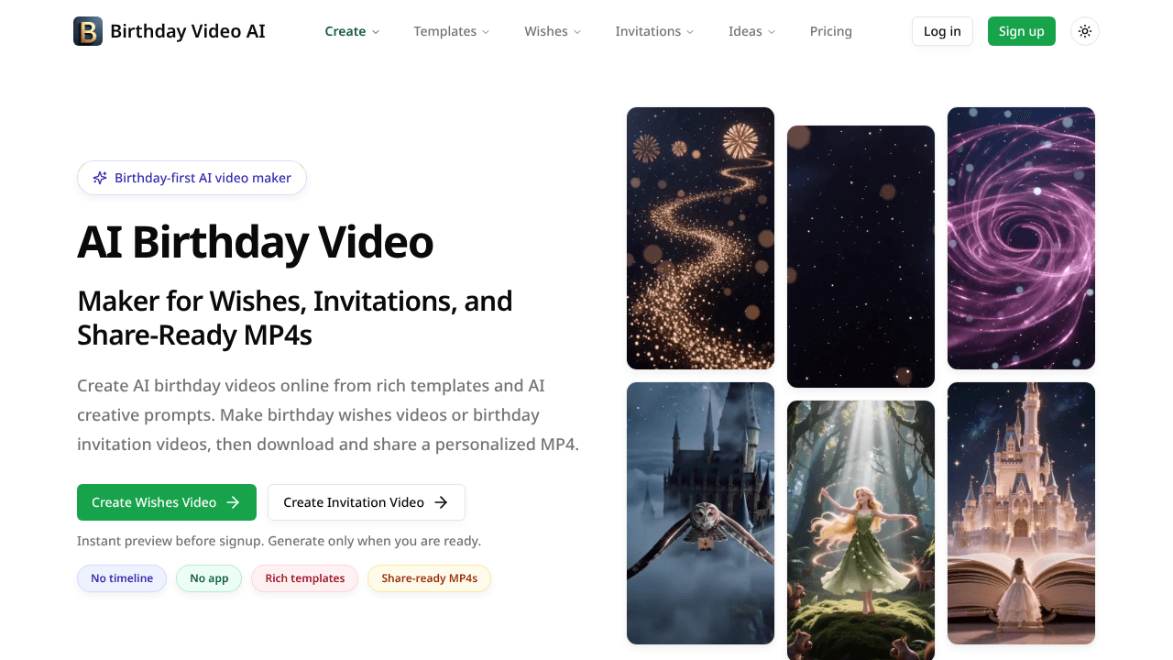Expand the Wishes dropdown chevron
This screenshot has height=660, width=1173.
[x=577, y=32]
